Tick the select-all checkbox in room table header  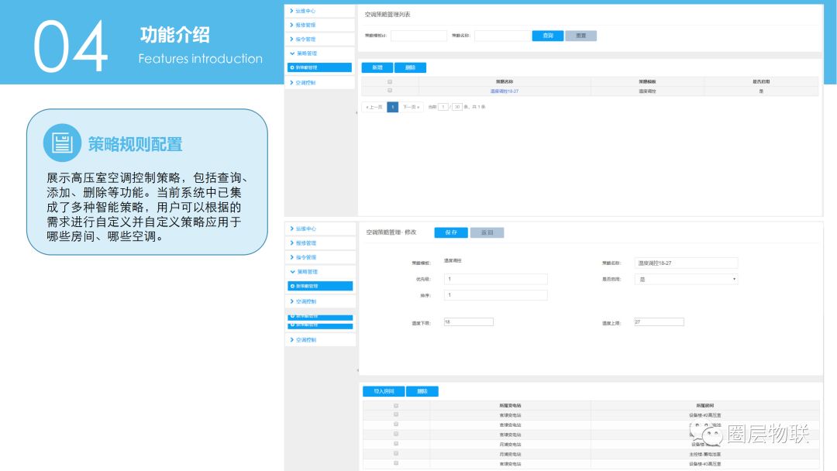(x=396, y=405)
